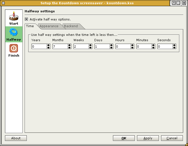Decrease the Months spinner value
188x146 pixels.
[x=69, y=48]
